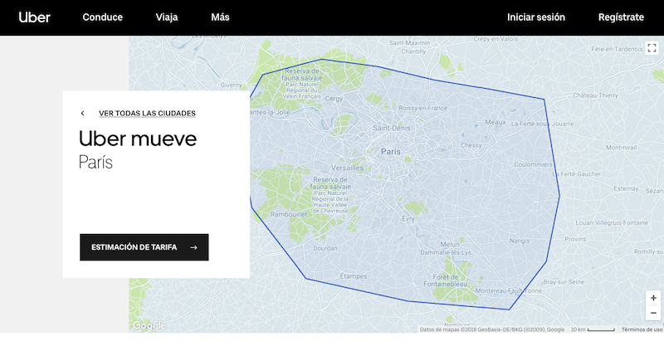Click Bray-sur-Seine label on map
664x341 pixels.
(564, 282)
